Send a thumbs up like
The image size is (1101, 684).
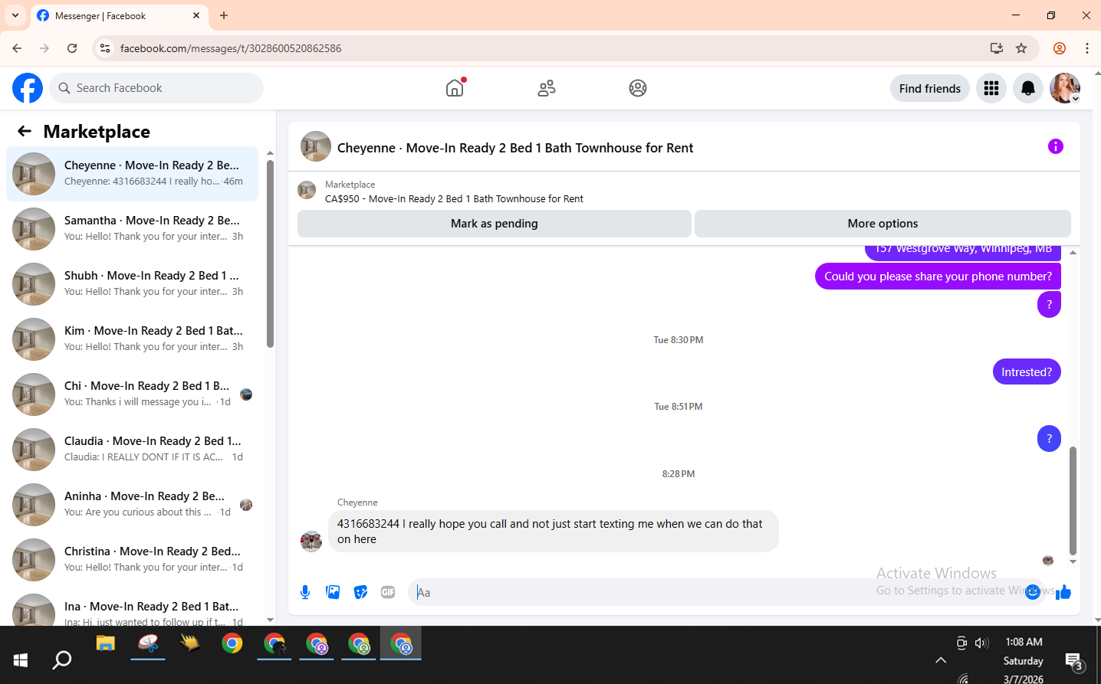pos(1063,591)
